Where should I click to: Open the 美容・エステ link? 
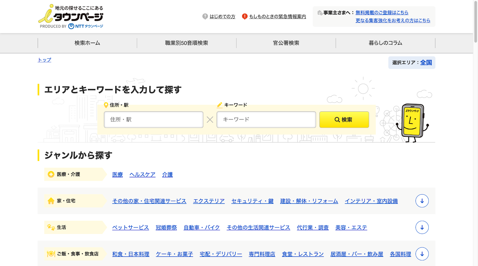coord(351,227)
